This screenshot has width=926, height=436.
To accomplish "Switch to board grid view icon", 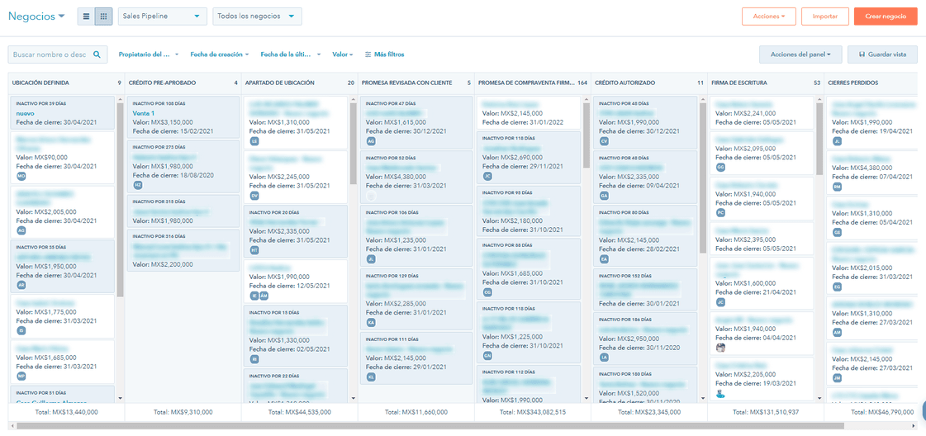I will coord(103,17).
